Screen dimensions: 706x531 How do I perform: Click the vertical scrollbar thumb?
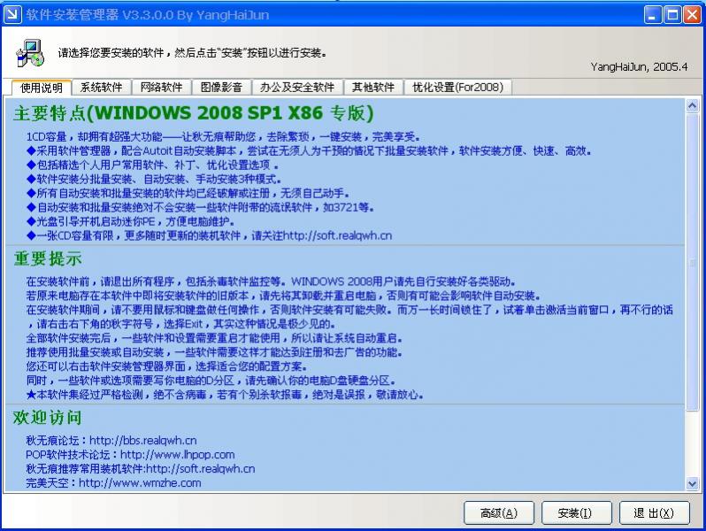692,262
